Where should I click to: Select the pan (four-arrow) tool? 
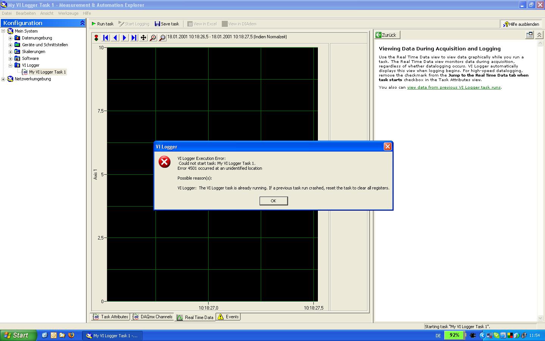coord(143,38)
